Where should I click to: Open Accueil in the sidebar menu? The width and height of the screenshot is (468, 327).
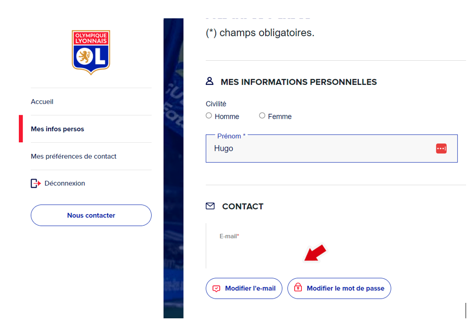42,102
